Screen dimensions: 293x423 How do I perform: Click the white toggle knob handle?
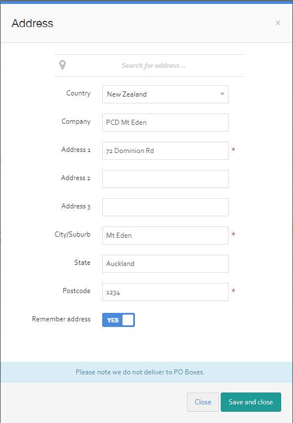(128, 320)
